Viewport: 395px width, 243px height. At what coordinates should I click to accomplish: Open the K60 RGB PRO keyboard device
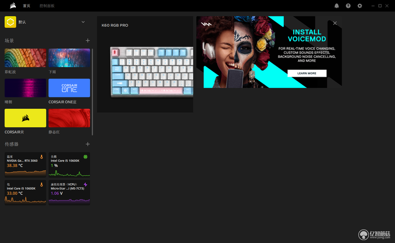click(145, 64)
